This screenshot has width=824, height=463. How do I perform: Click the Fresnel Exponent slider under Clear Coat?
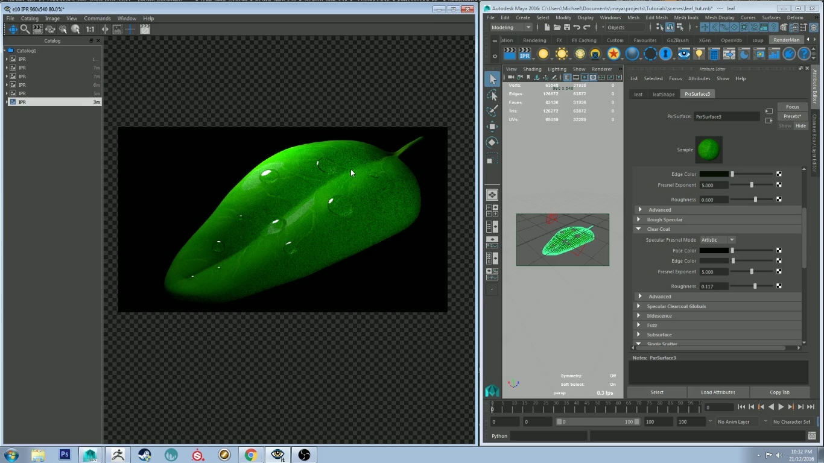pyautogui.click(x=752, y=272)
